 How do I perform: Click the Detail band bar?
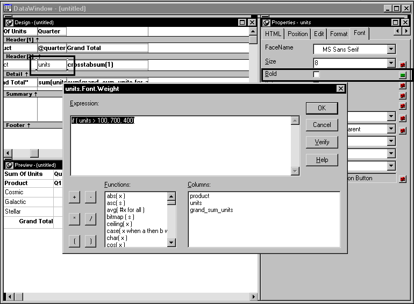(x=126, y=74)
